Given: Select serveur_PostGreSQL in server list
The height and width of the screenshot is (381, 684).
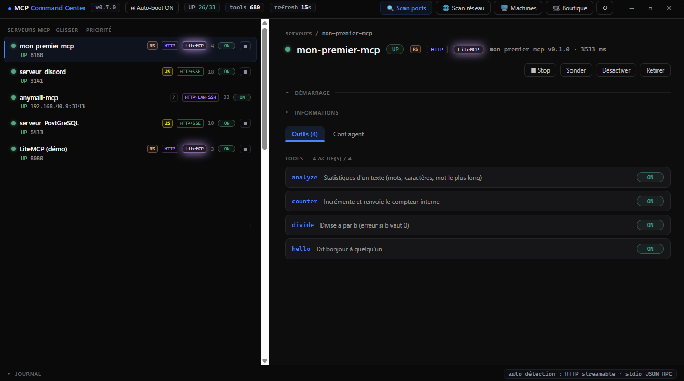Looking at the screenshot, I should click(130, 128).
